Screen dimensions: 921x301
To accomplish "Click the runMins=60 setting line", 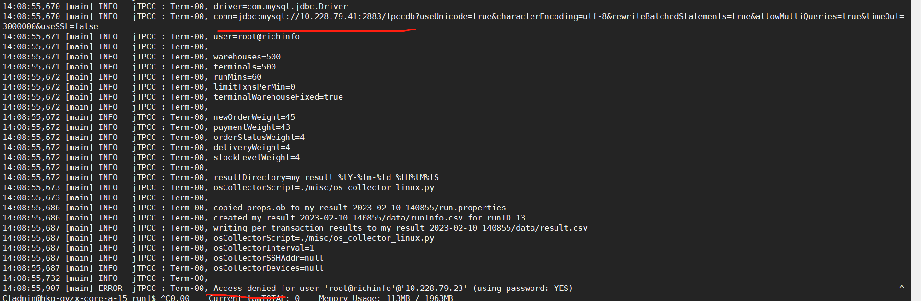I will 237,77.
